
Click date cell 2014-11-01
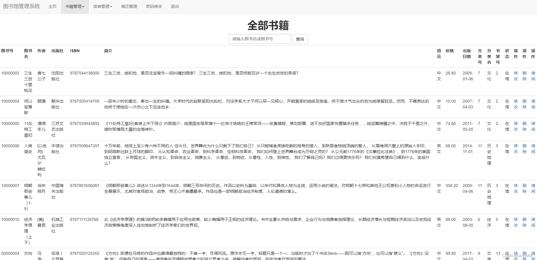click(x=468, y=149)
